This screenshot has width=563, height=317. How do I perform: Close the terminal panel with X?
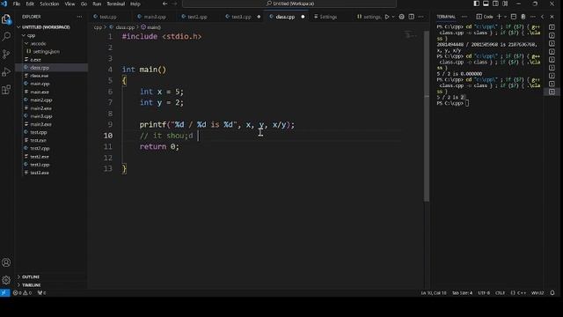tap(552, 17)
